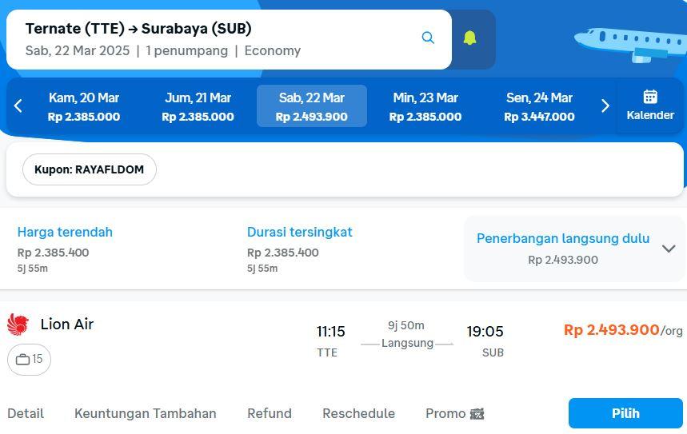Select the Durasi tersingkat sort option
The height and width of the screenshot is (434, 687).
[299, 232]
